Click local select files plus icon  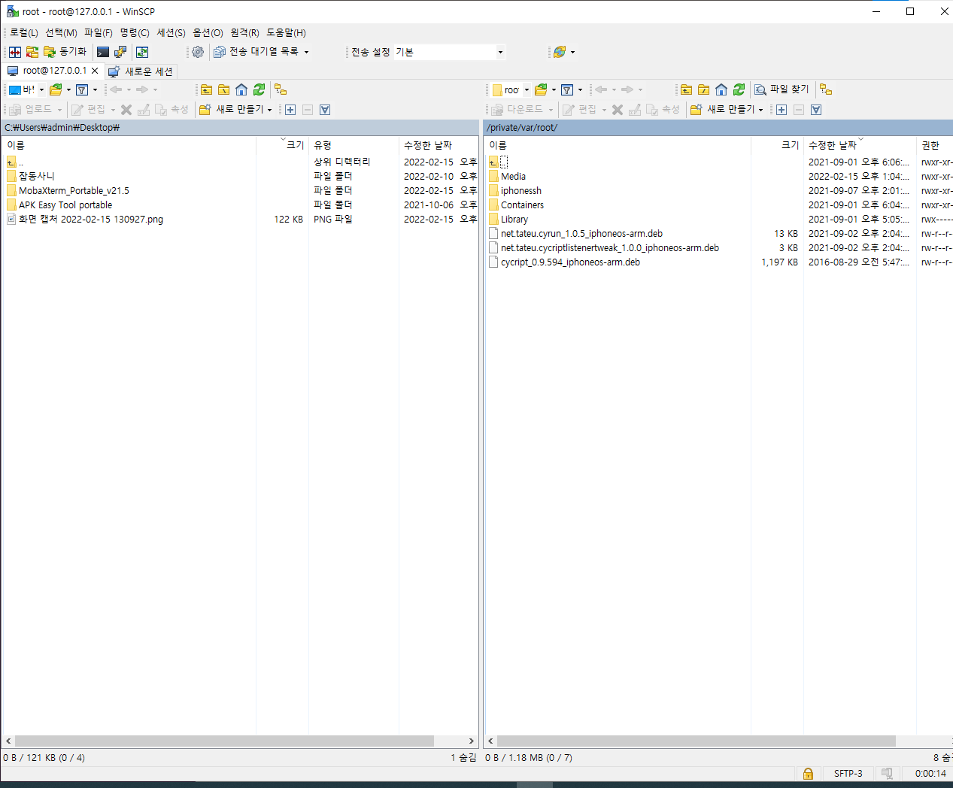pos(290,110)
